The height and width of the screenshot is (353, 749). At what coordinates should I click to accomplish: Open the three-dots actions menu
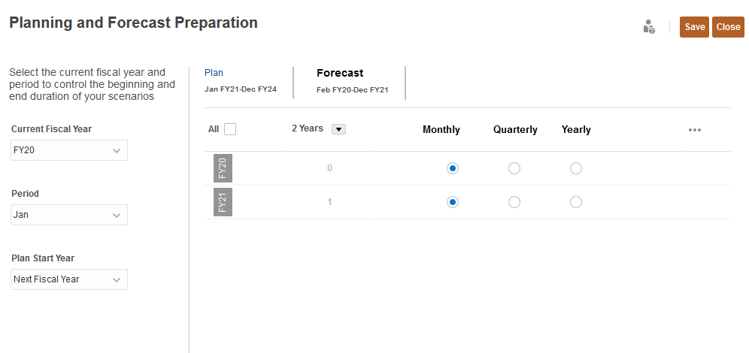(695, 130)
